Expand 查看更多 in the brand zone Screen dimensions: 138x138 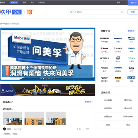131,31
